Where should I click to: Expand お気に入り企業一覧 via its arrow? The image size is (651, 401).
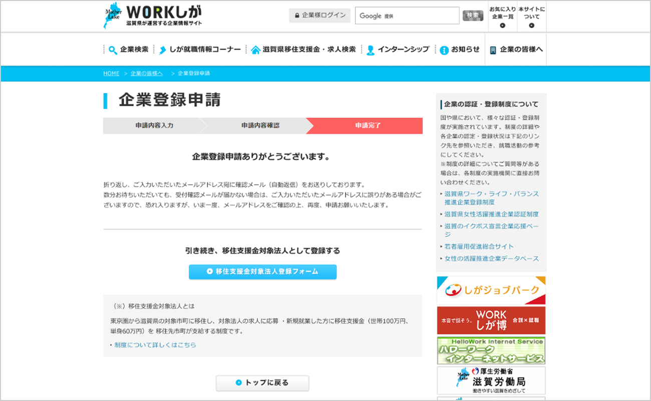(502, 26)
